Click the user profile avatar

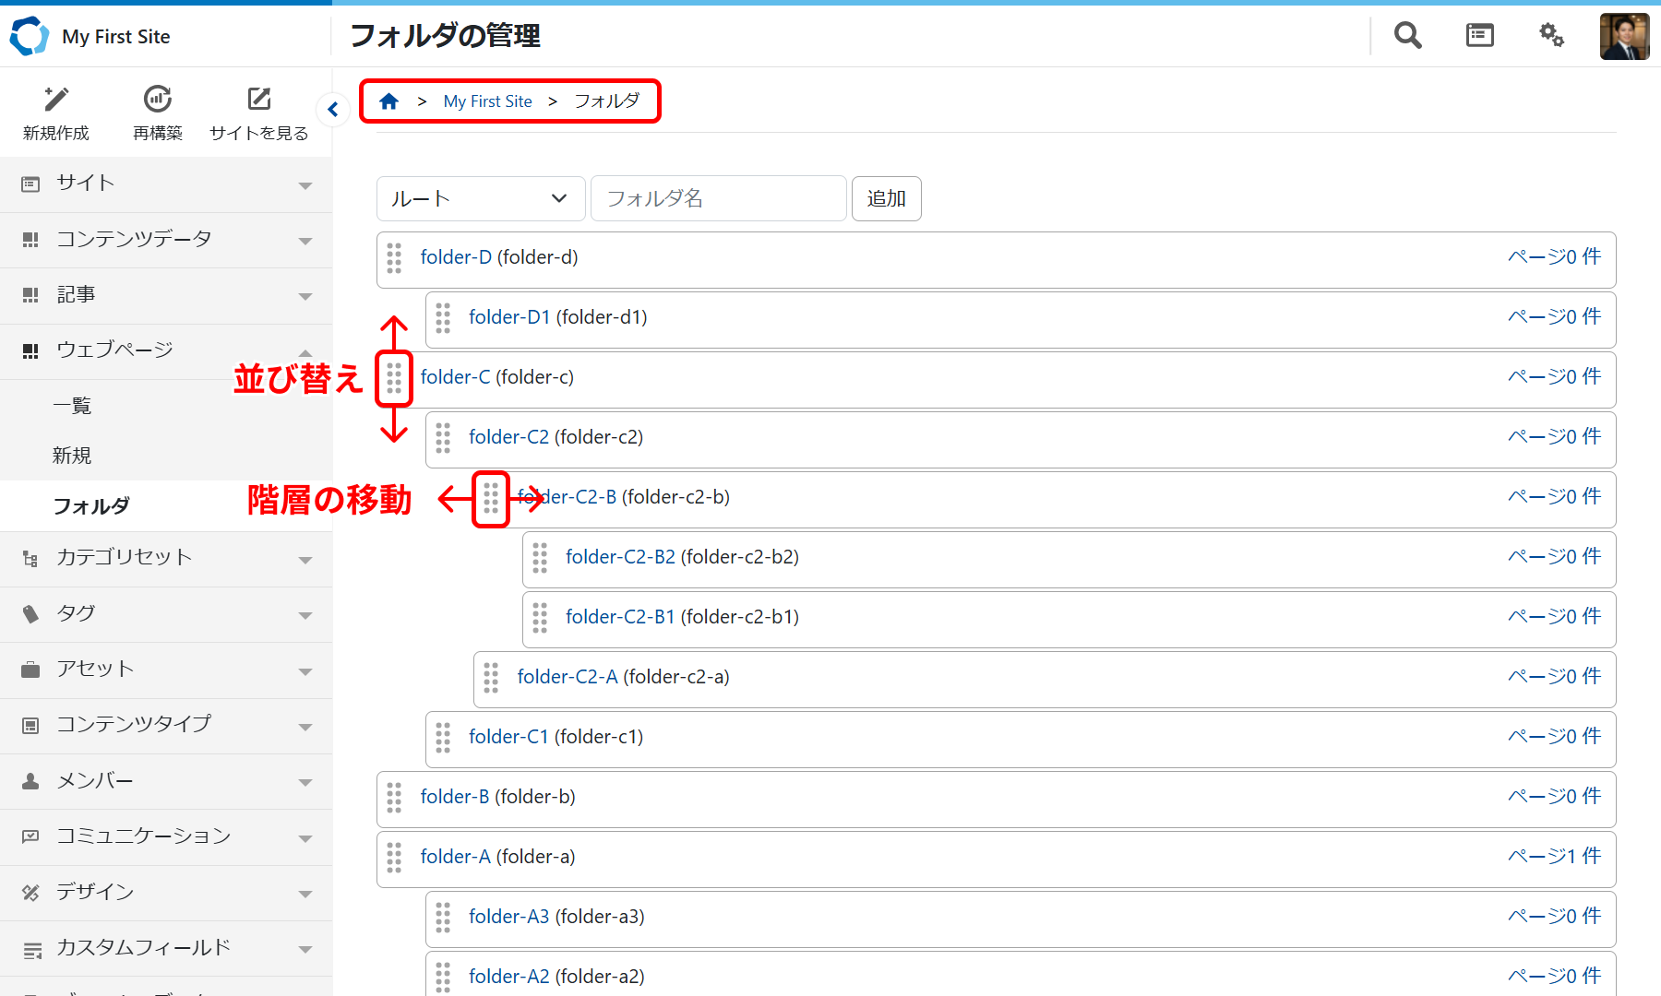(1624, 37)
